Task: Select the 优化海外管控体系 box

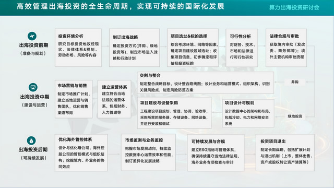Action: [x=81, y=152]
